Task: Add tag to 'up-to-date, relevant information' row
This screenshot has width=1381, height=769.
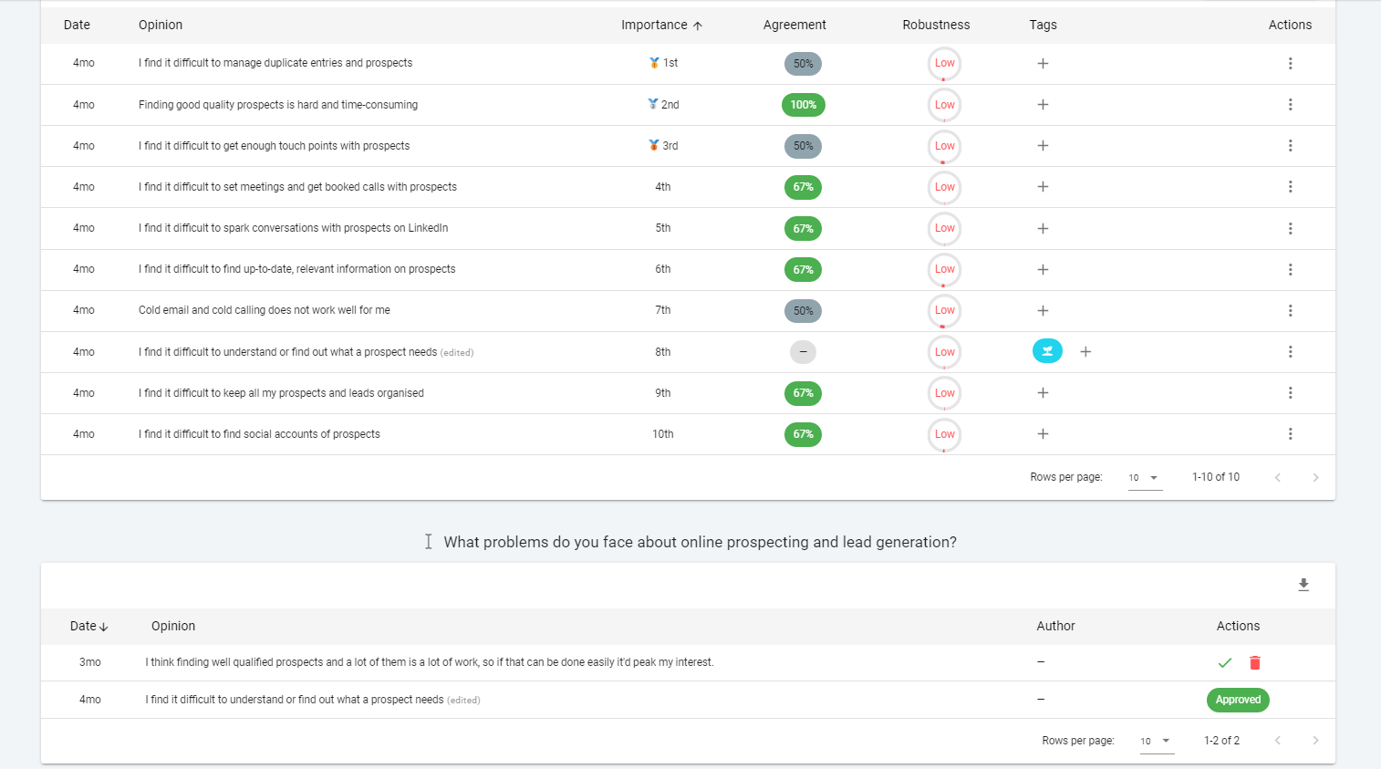Action: pyautogui.click(x=1043, y=269)
